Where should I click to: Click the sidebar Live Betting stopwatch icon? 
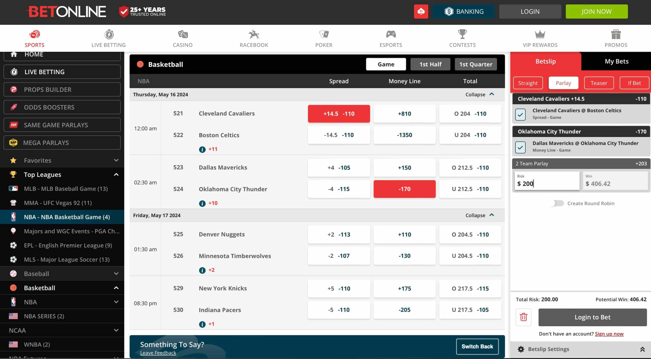pyautogui.click(x=14, y=72)
